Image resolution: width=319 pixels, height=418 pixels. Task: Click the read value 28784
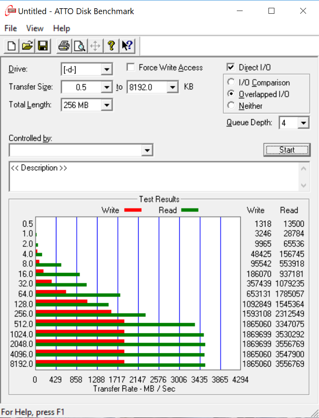pos(294,234)
